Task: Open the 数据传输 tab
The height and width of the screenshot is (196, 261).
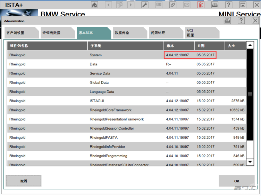Action: point(130,33)
